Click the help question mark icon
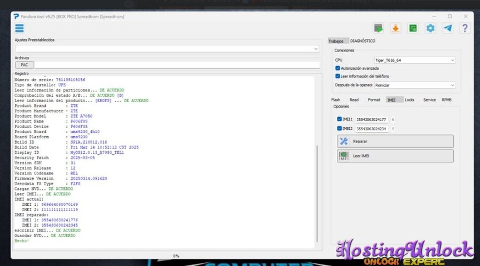The width and height of the screenshot is (480, 266). coord(465,28)
